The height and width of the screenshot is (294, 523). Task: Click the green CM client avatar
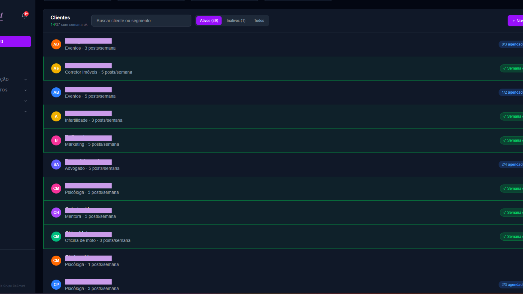pyautogui.click(x=56, y=237)
